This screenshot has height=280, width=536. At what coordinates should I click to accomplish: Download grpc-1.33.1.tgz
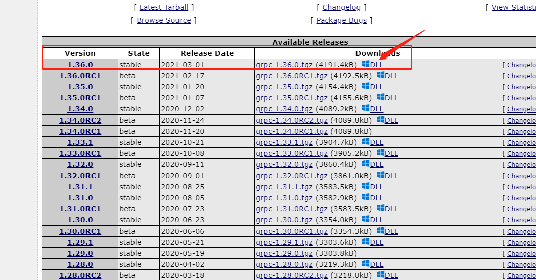(x=284, y=142)
